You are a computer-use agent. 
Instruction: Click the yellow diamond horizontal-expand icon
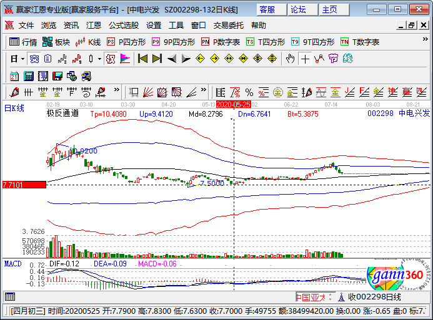229,59
